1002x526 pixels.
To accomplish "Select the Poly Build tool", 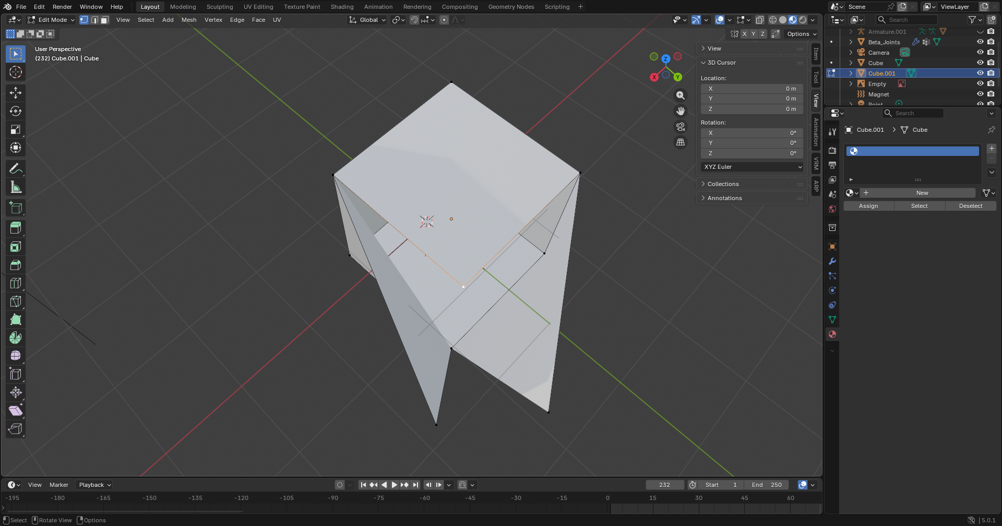I will [16, 320].
